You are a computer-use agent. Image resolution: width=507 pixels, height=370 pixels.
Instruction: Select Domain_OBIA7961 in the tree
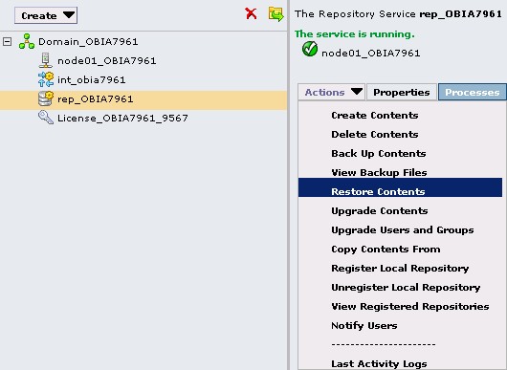tap(88, 42)
